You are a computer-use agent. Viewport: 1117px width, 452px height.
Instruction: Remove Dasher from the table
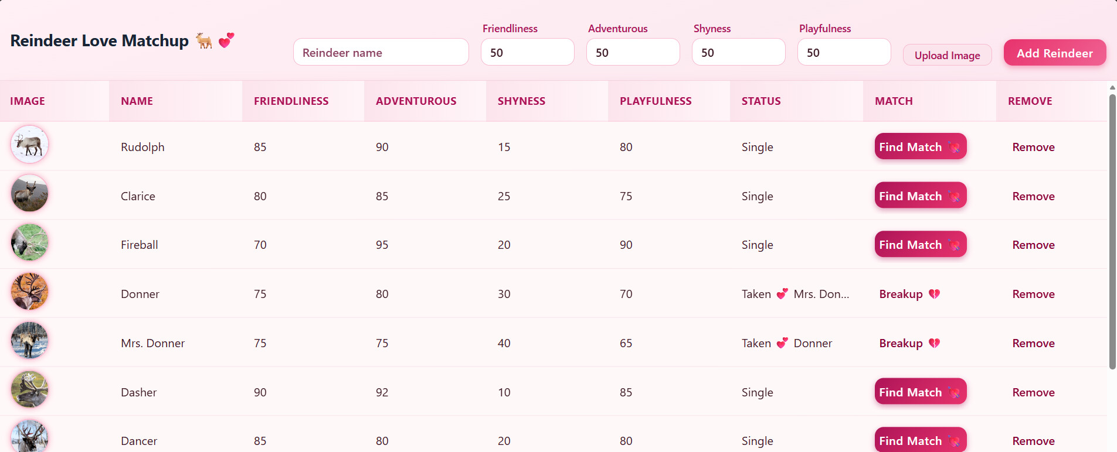1033,392
